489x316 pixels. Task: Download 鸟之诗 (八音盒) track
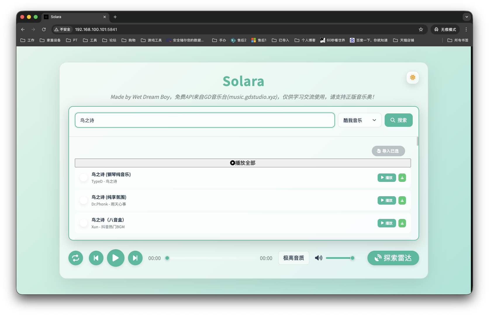tap(402, 223)
